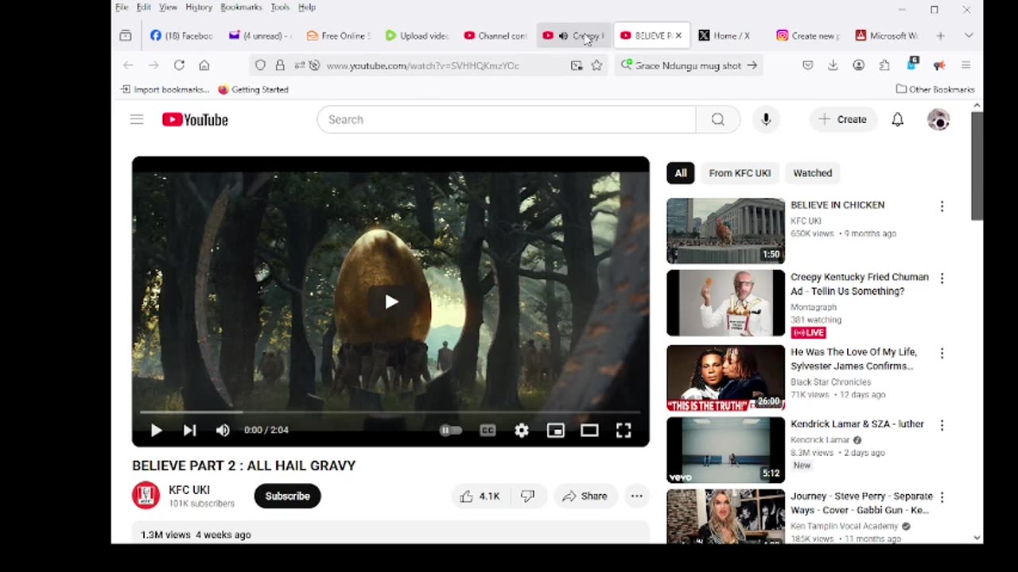Go to browser home page

tap(204, 65)
